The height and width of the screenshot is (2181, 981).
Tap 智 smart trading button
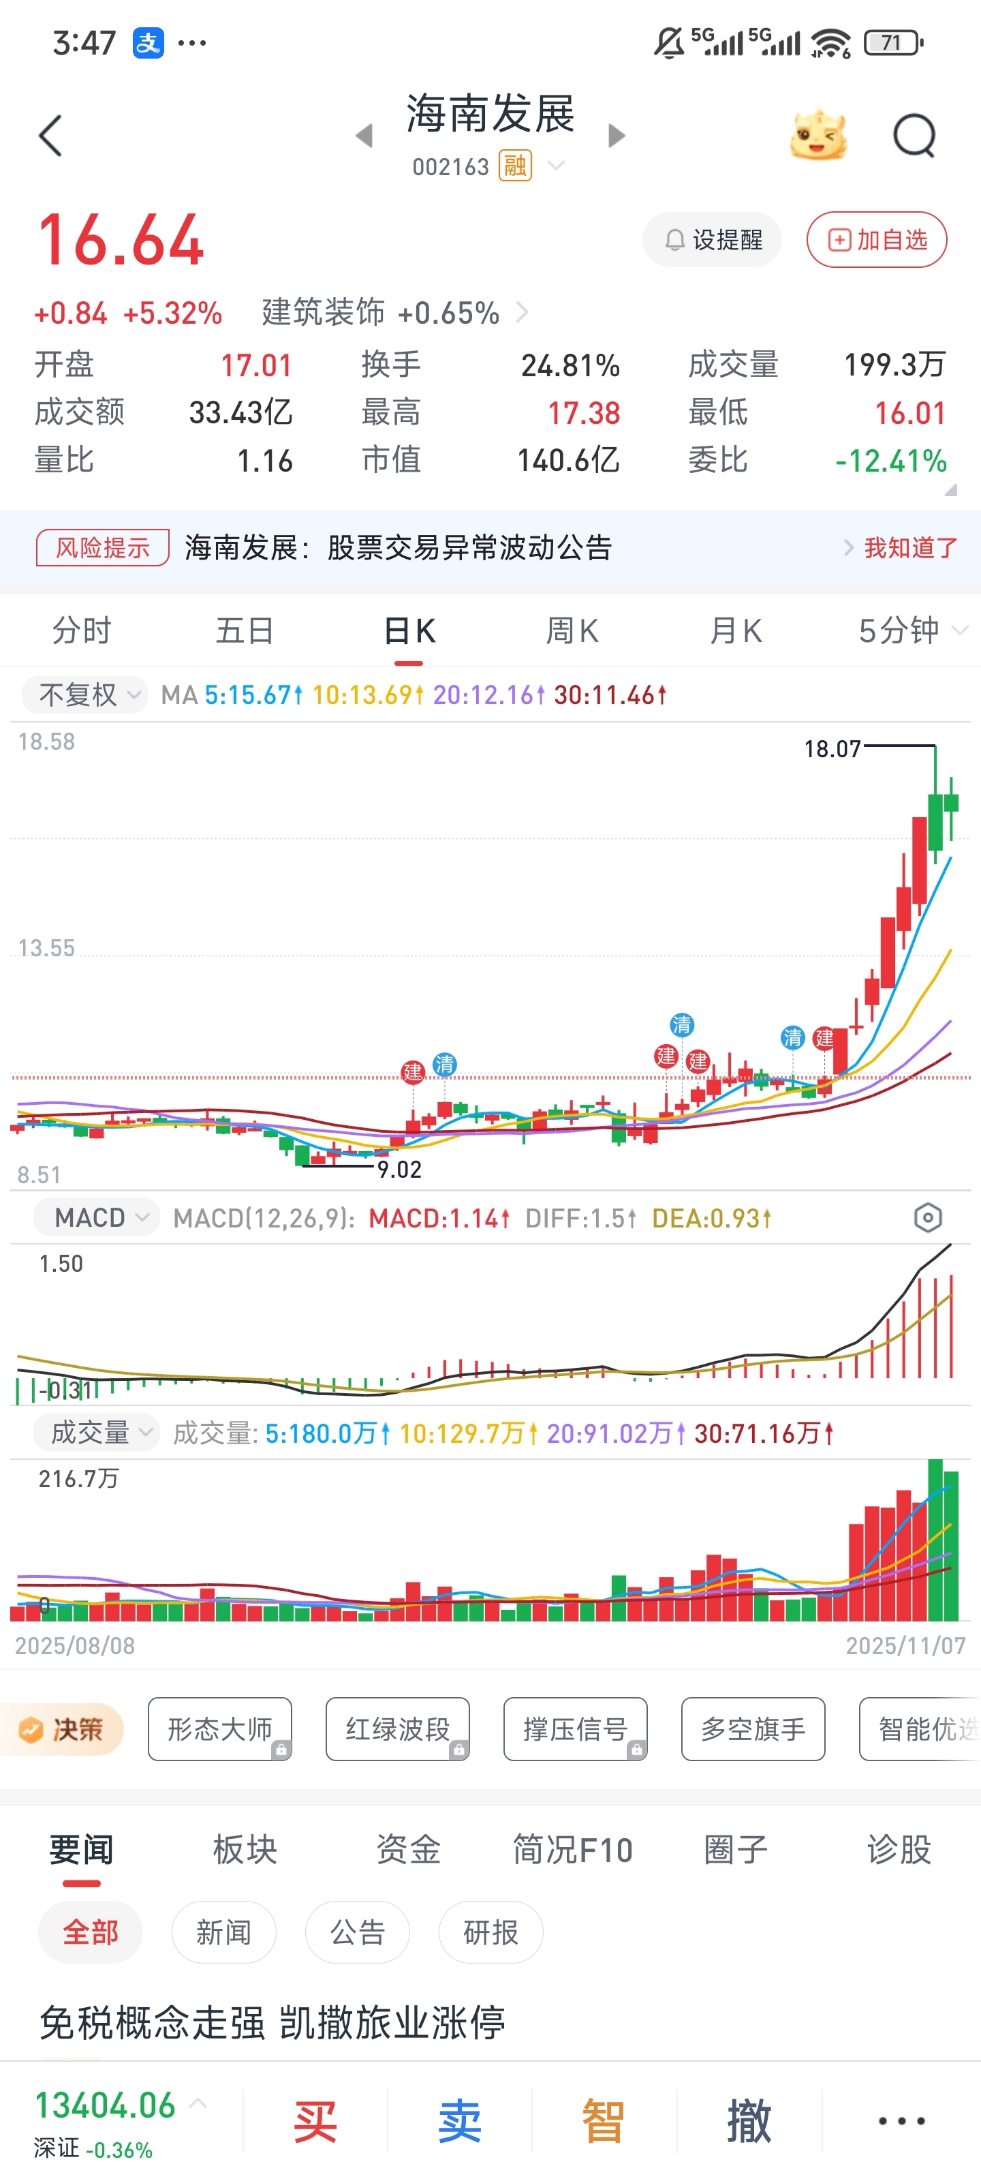(x=604, y=2121)
